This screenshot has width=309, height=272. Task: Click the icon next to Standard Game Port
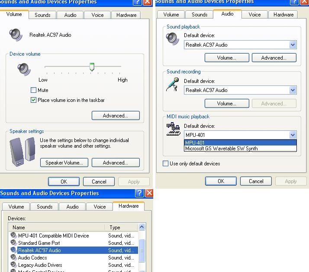tap(13, 243)
